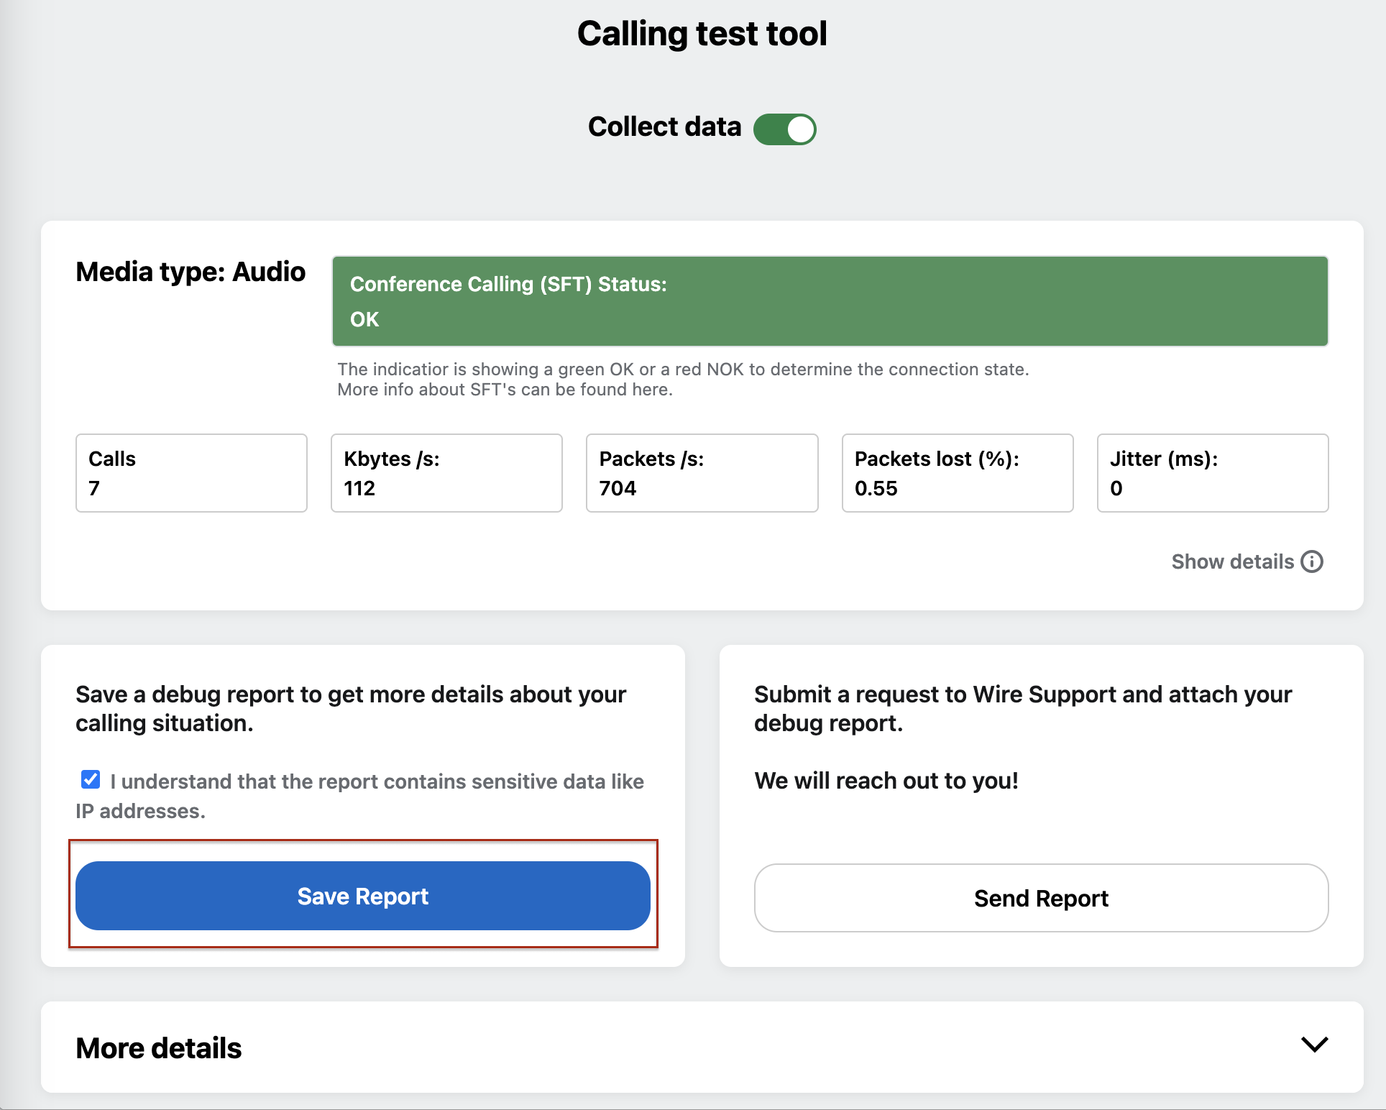Open the Show details link

point(1232,561)
